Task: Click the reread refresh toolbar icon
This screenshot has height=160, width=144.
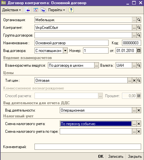Action: [36, 10]
